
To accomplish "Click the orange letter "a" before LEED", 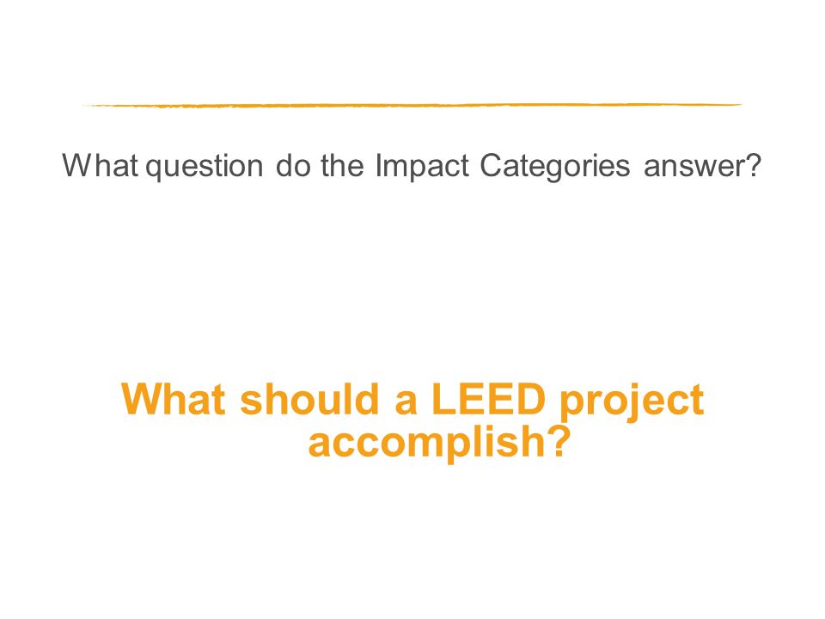I will point(406,404).
